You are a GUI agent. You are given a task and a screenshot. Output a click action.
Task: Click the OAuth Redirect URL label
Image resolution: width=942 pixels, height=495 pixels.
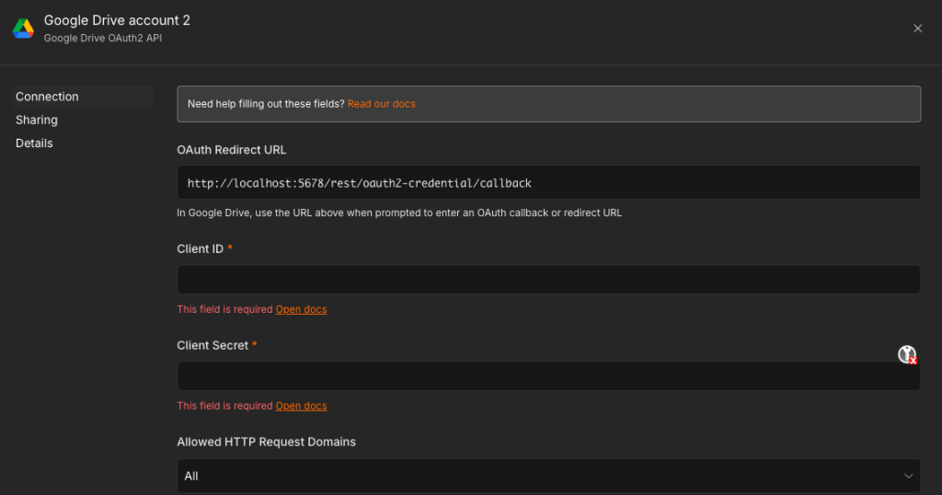tap(231, 150)
